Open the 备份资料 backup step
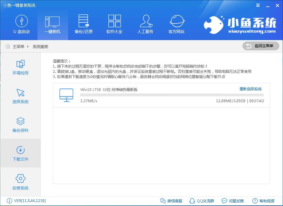 click(x=20, y=125)
